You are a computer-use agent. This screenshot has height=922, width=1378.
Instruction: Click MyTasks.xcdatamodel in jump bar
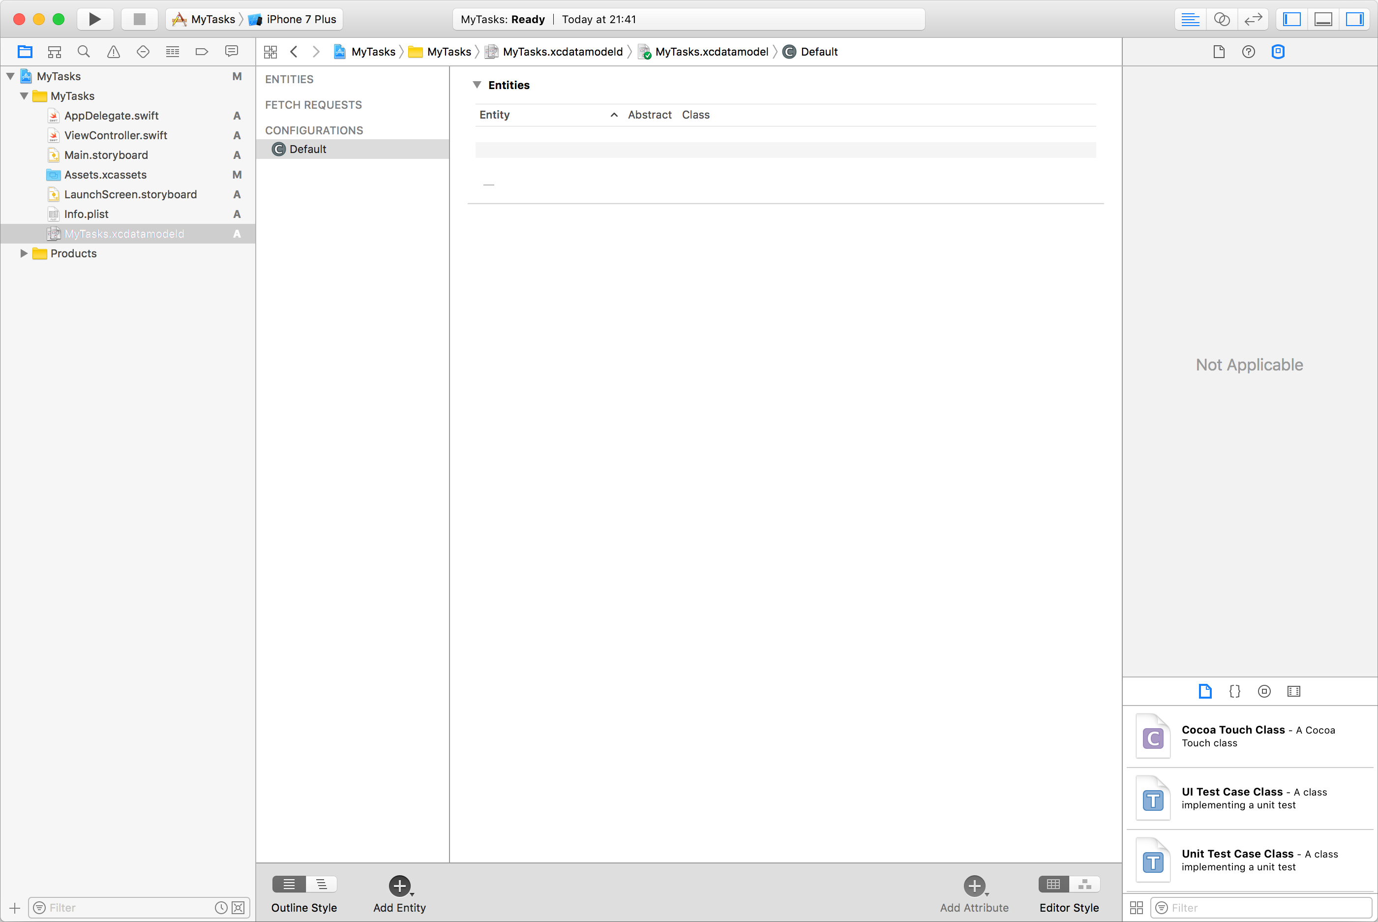(x=703, y=52)
